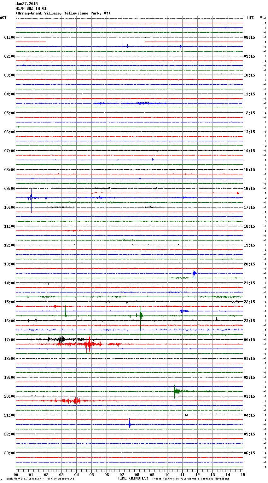Click the 23:15 UTC row label
This screenshot has height=483, width=268.
click(249, 321)
